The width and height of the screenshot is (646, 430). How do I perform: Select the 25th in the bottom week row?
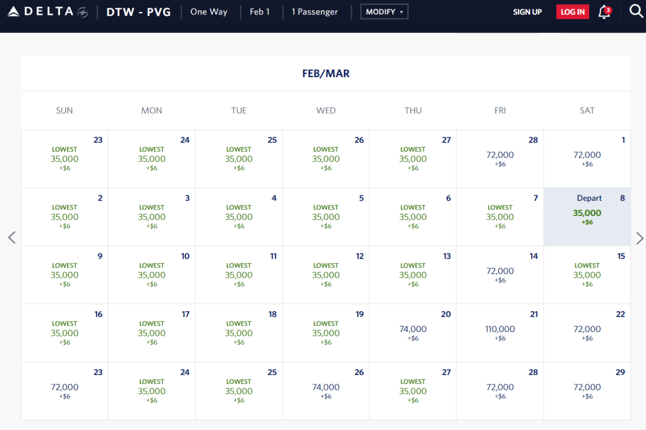(239, 391)
